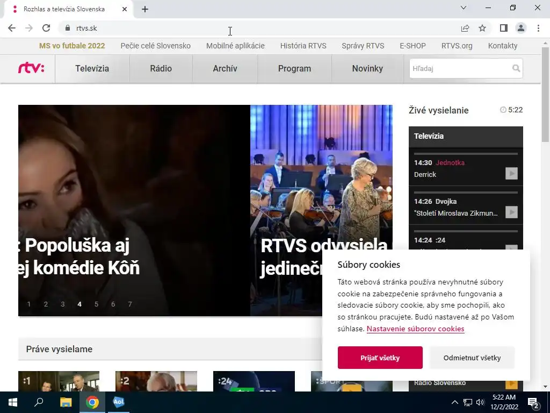Viewport: 550px width, 413px height.
Task: Open the taskbar clock 5:22 AM
Action: click(504, 402)
